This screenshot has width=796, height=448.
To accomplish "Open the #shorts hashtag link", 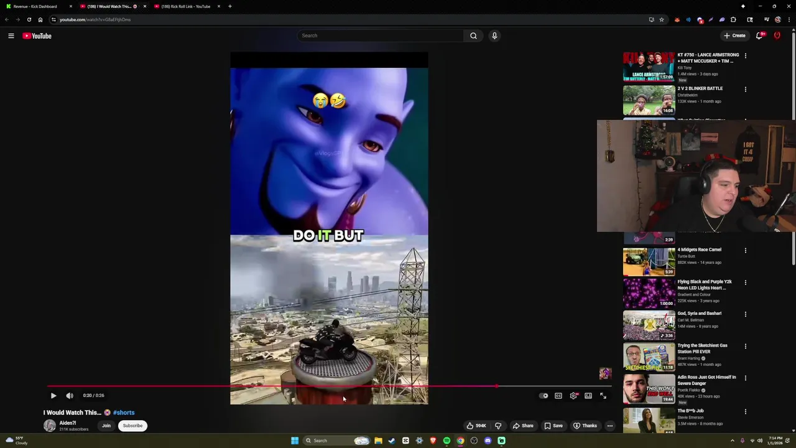I will click(x=124, y=413).
